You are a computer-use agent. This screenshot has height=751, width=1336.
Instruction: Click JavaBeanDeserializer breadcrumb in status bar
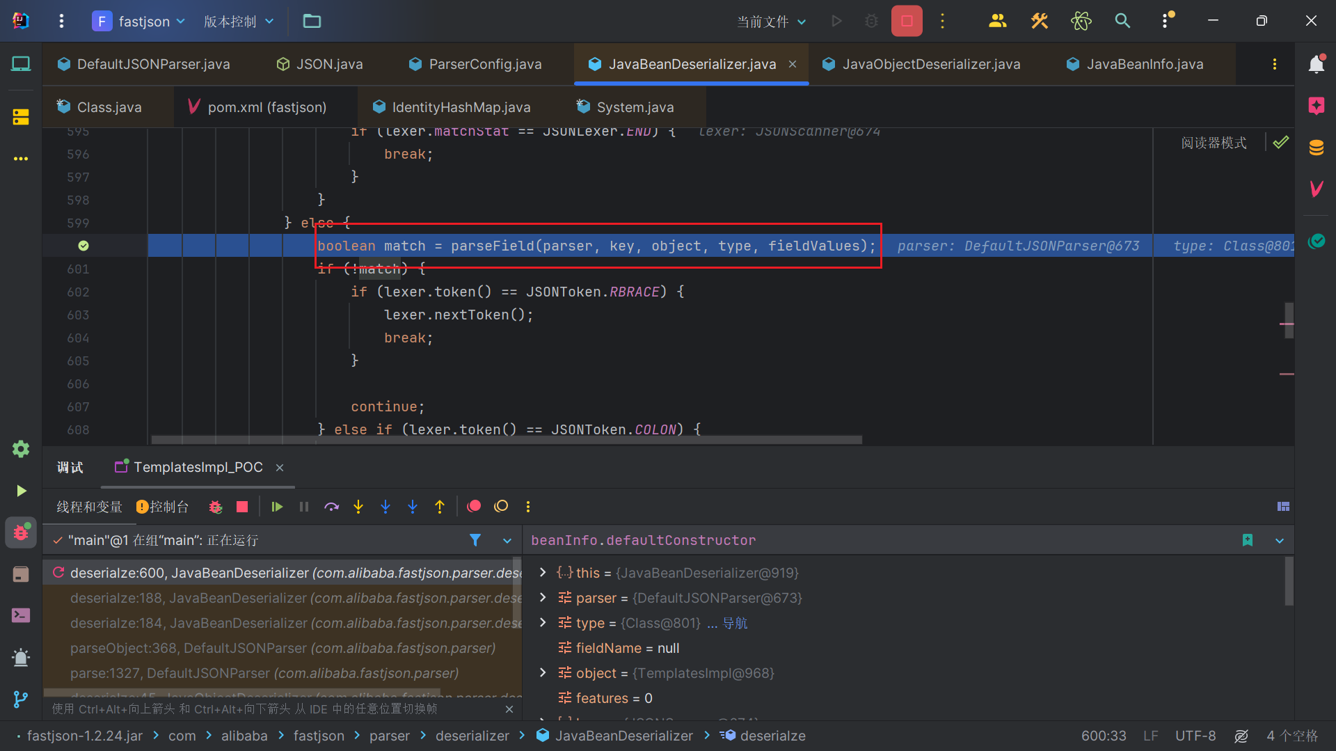point(614,736)
